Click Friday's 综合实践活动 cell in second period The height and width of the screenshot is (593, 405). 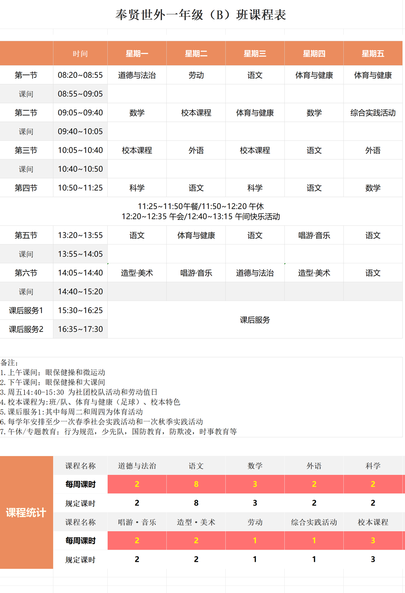373,113
